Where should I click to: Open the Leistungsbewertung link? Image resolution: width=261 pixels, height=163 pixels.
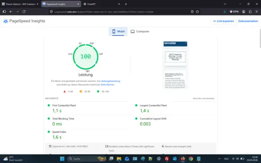click(x=110, y=81)
